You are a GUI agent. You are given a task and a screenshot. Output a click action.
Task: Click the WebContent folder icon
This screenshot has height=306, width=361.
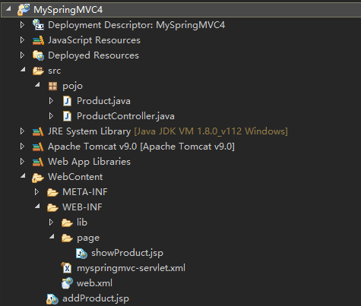tap(38, 178)
